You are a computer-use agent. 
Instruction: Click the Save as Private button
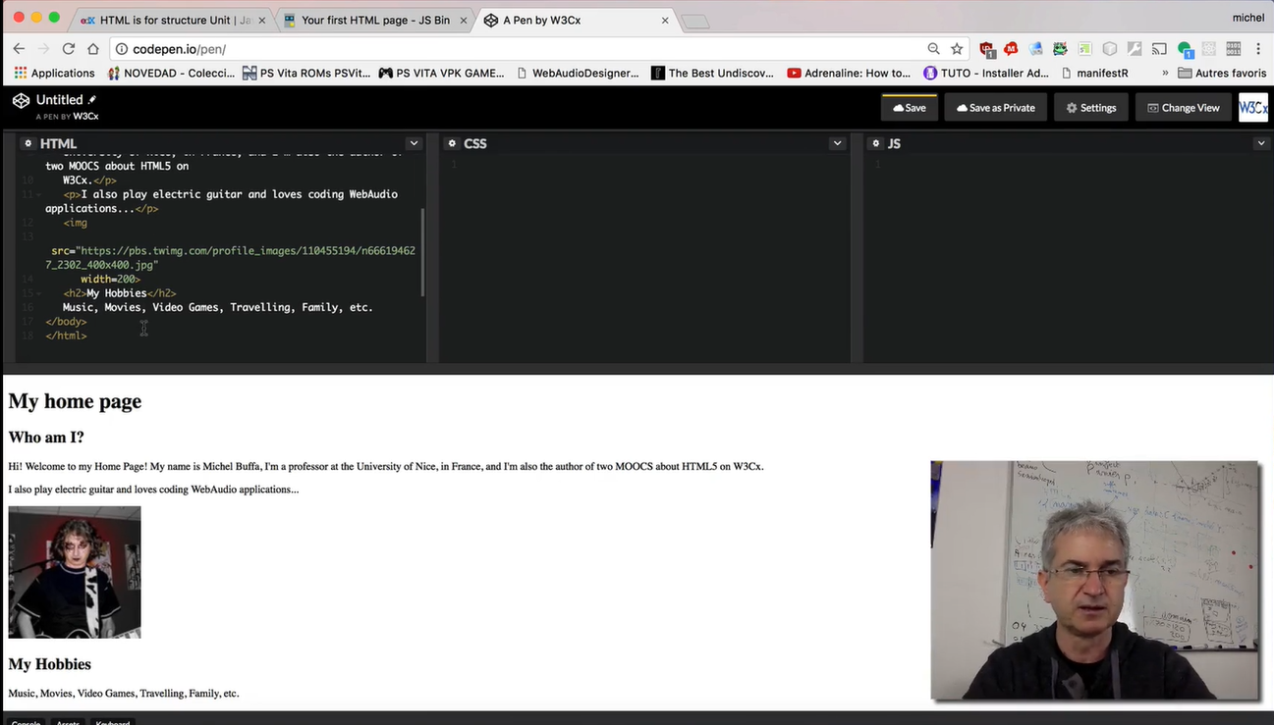pos(996,108)
